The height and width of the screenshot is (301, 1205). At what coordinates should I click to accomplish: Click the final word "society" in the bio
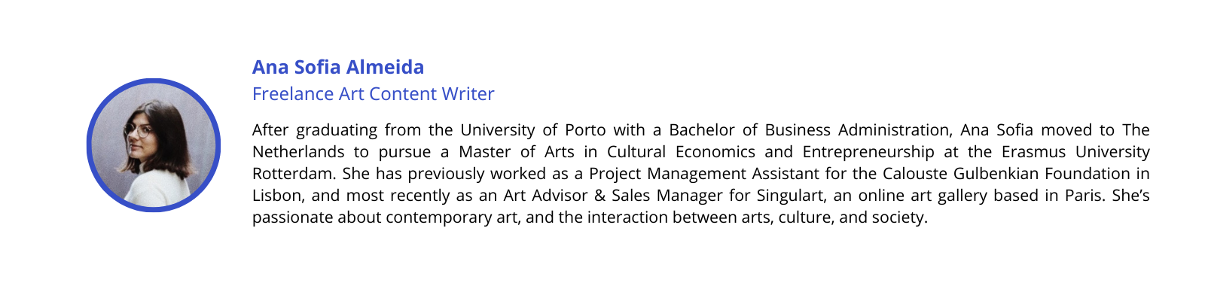pyautogui.click(x=897, y=217)
